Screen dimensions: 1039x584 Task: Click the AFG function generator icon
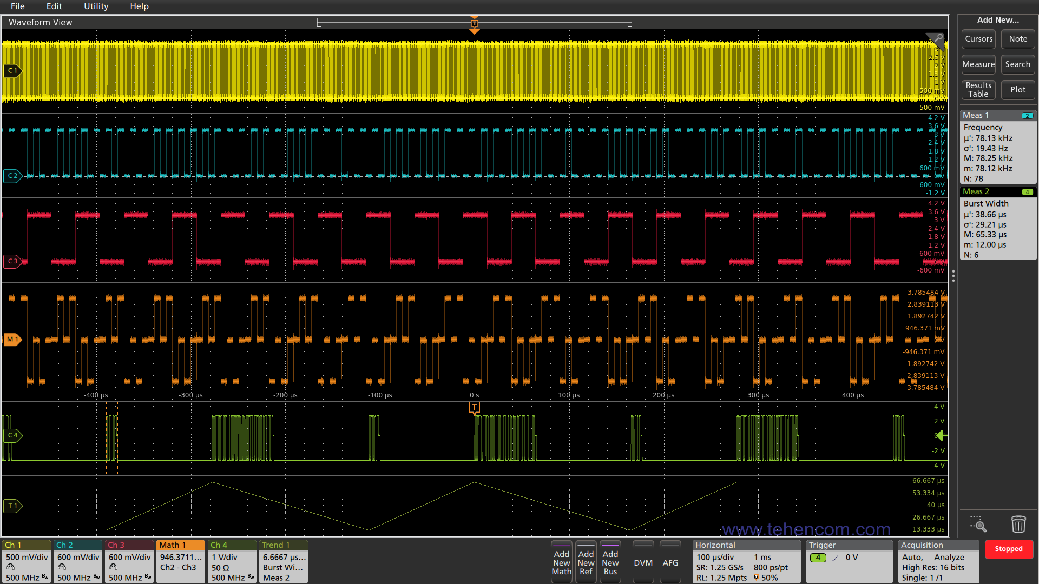(669, 562)
